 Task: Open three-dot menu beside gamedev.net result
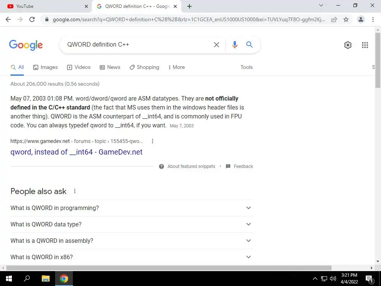click(152, 141)
